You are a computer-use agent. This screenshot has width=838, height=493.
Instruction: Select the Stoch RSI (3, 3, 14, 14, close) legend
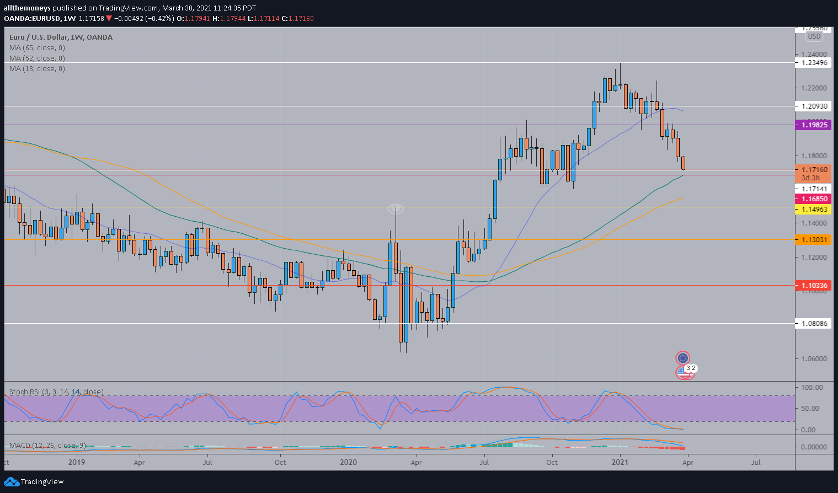coord(56,392)
